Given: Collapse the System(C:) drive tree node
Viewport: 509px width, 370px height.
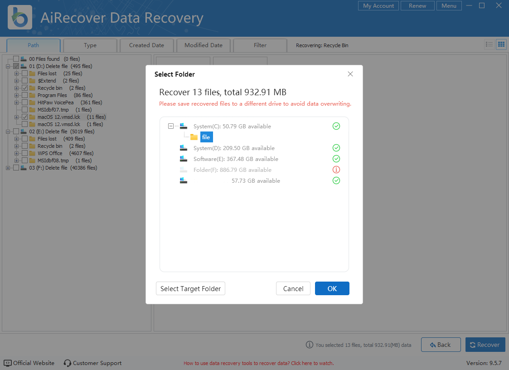Looking at the screenshot, I should pos(171,127).
